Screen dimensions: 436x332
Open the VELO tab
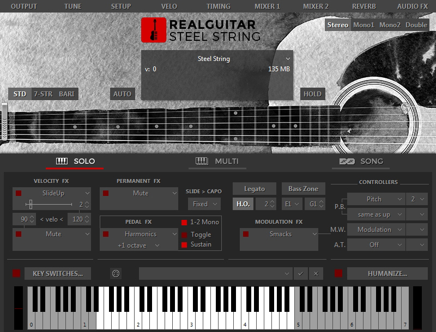click(x=169, y=7)
